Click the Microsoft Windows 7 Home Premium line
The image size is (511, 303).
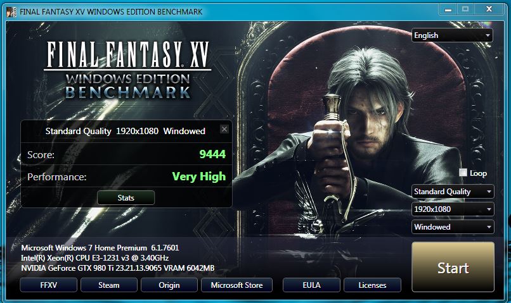[x=100, y=248]
